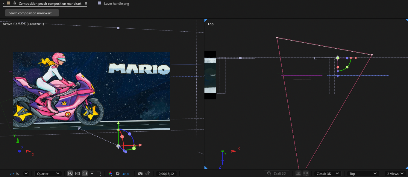Click the camera frustum left corner point in Top view
This screenshot has width=408, height=177.
pos(277,38)
